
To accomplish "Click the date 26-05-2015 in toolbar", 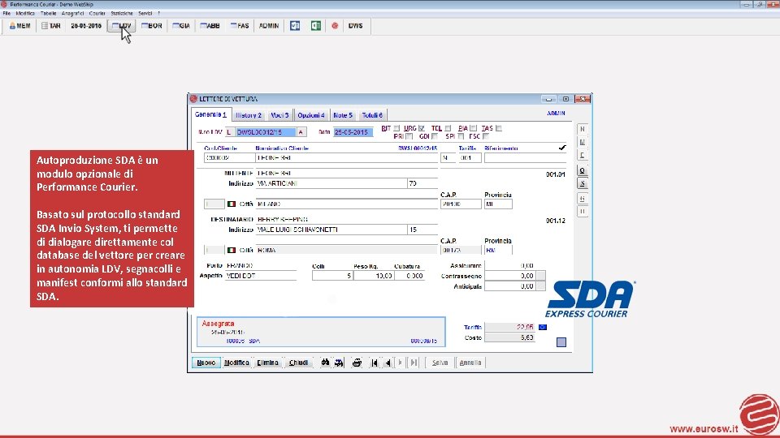I will click(86, 26).
